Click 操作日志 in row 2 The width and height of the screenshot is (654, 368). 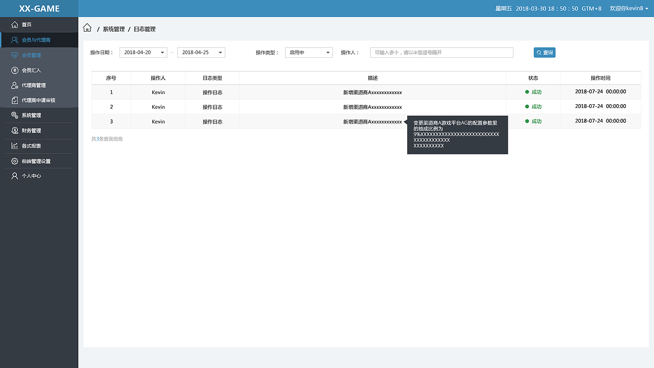(x=213, y=107)
